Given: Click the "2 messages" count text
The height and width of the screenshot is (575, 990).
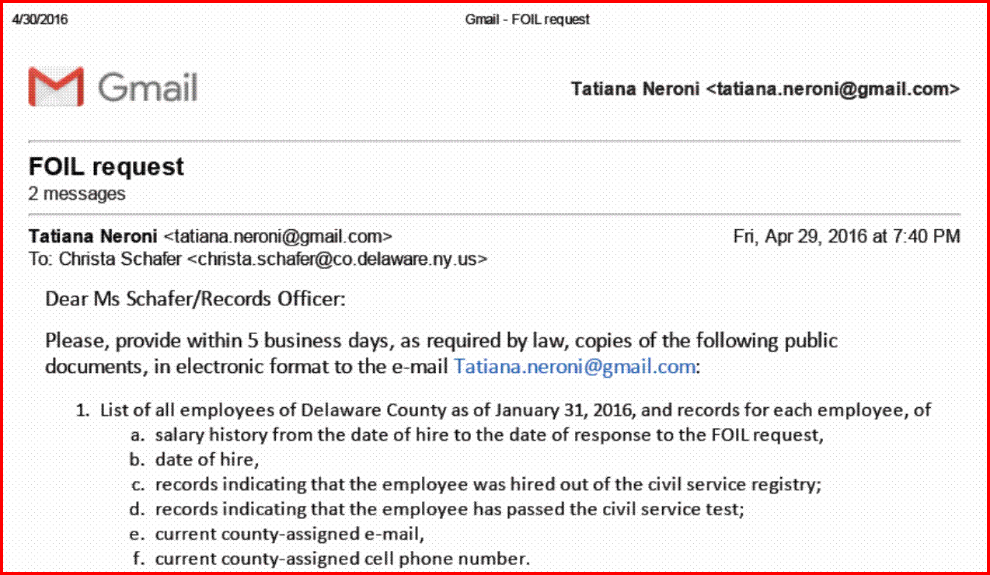Looking at the screenshot, I should (77, 193).
